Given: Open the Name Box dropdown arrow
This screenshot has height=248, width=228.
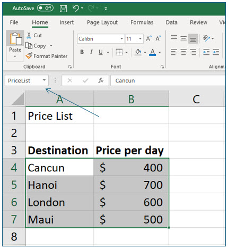Looking at the screenshot, I should [x=44, y=80].
